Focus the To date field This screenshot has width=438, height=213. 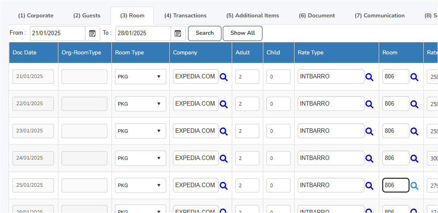click(x=143, y=33)
